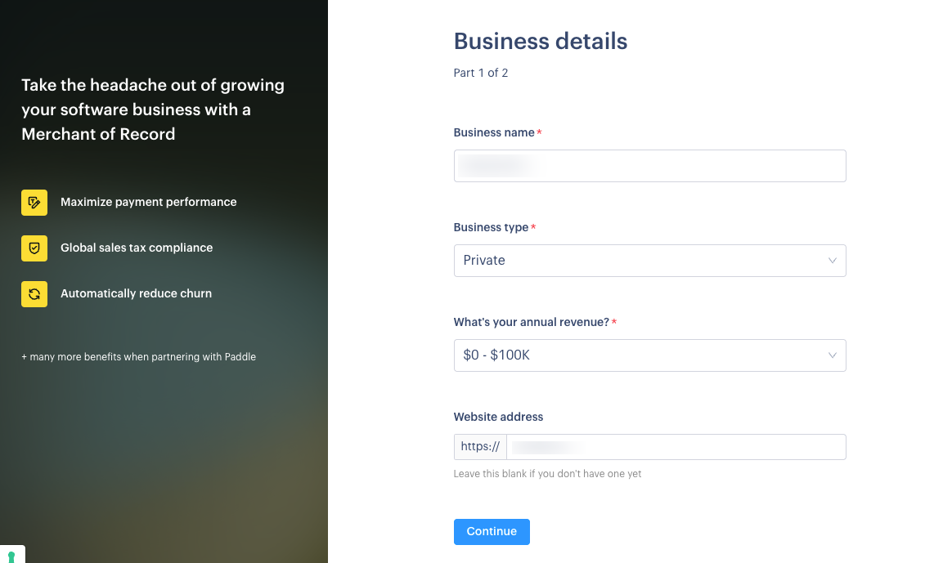The width and height of the screenshot is (943, 563).
Task: Click the 'Leave this blank' hint text
Action: point(547,474)
